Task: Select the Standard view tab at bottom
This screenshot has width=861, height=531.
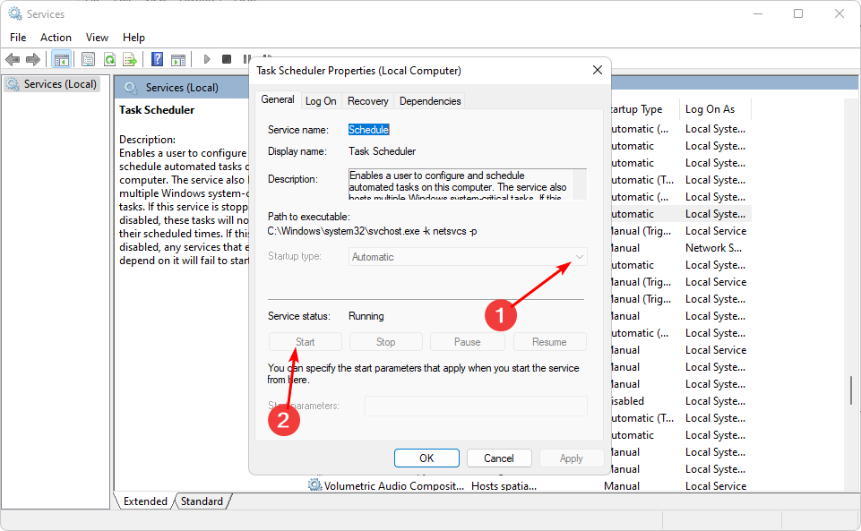Action: click(x=202, y=501)
